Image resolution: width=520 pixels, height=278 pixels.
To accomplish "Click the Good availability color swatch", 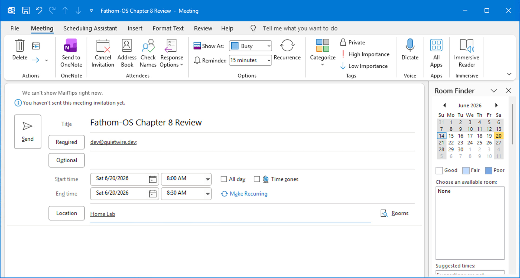I will pos(439,170).
